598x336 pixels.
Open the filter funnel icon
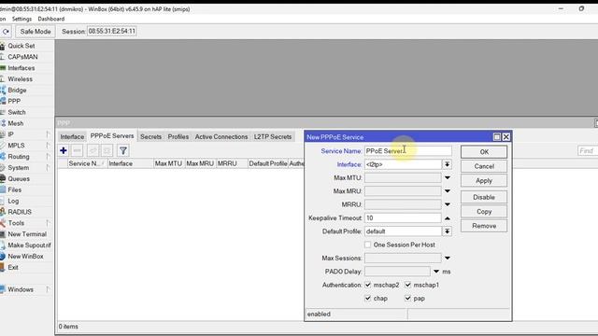click(x=123, y=150)
